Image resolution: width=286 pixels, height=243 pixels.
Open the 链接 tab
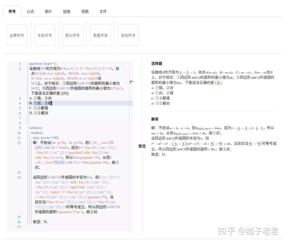pos(66,11)
